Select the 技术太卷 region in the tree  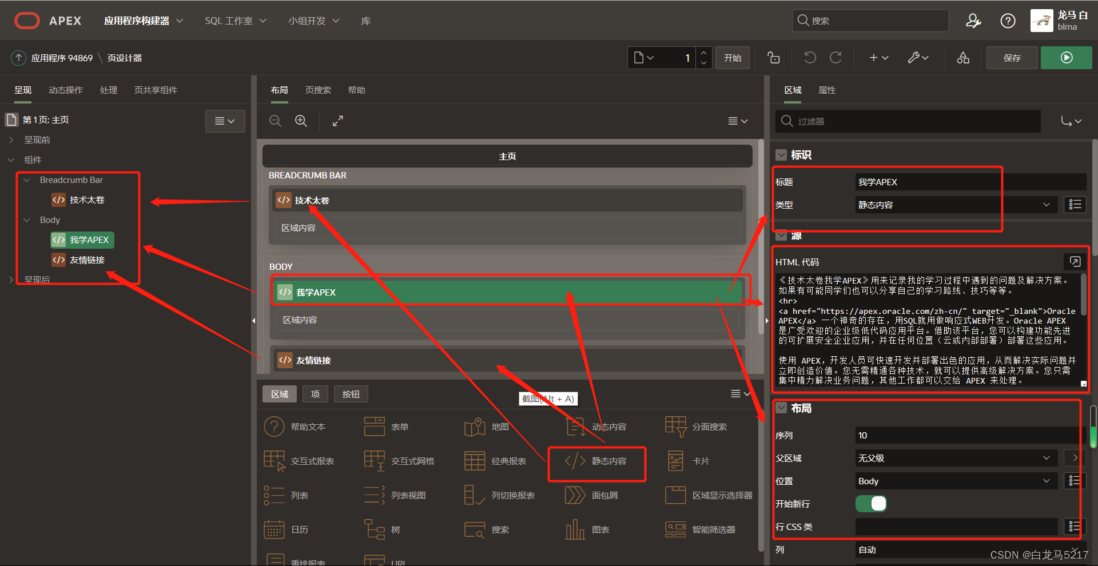[x=79, y=200]
